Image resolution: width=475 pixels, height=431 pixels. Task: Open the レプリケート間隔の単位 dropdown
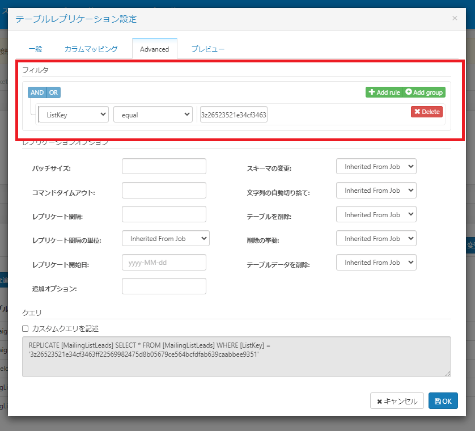[x=166, y=239]
